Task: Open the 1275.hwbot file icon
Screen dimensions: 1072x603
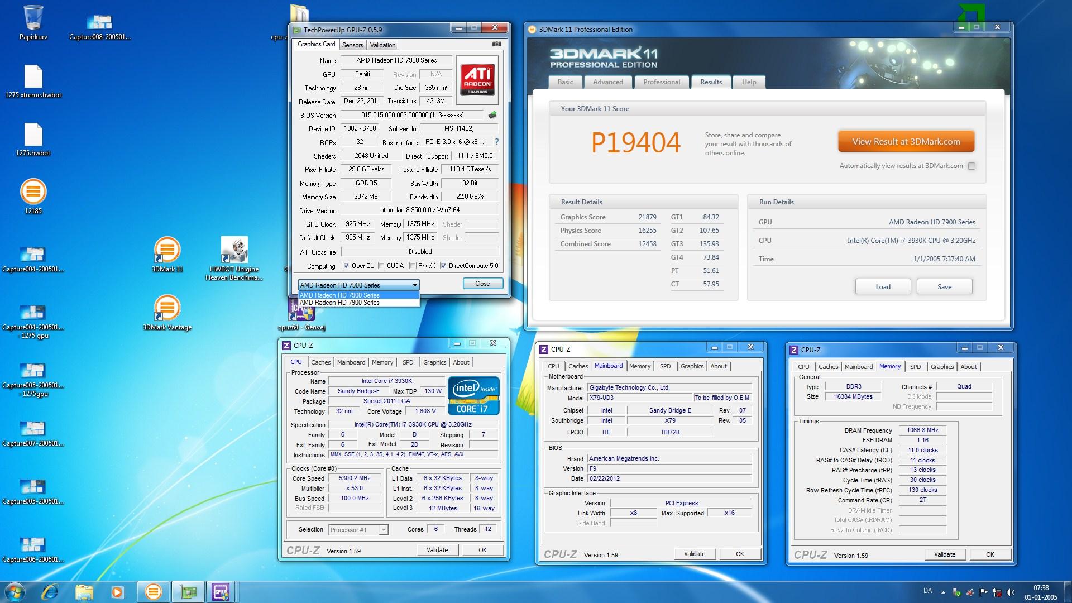Action: tap(33, 139)
